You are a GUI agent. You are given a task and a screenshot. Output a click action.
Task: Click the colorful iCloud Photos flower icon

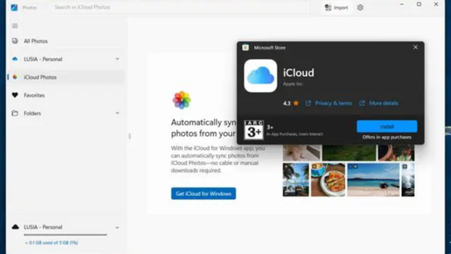click(182, 100)
